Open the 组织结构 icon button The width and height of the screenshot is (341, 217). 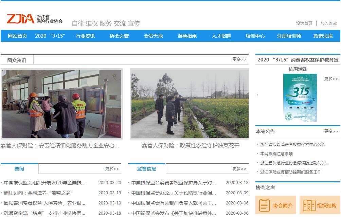click(320, 205)
